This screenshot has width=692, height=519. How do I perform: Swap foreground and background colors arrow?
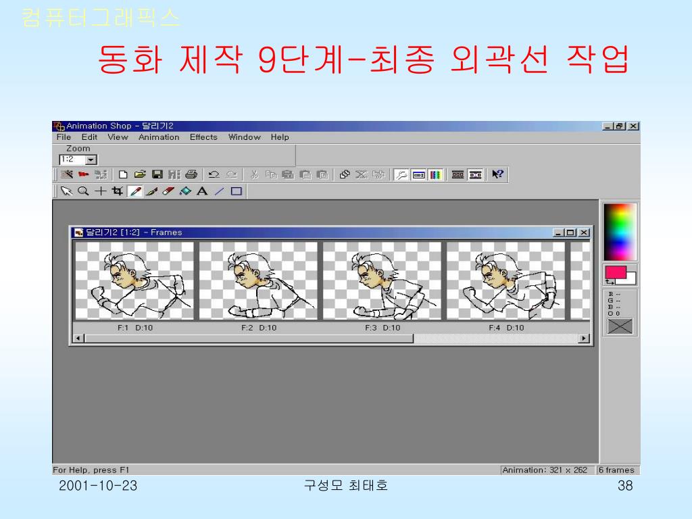[x=610, y=282]
